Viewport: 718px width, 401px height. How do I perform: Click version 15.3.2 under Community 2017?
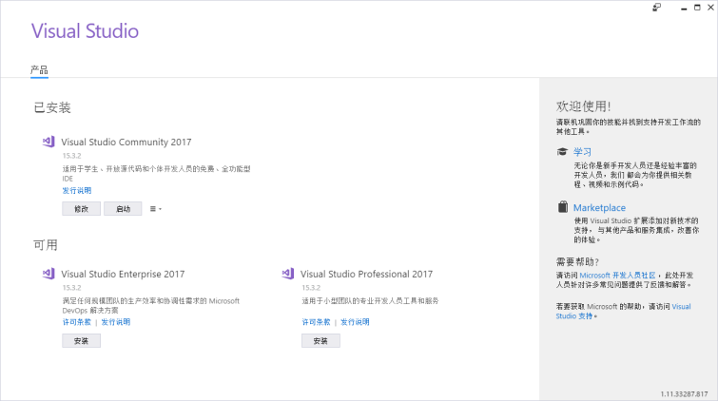coord(72,156)
